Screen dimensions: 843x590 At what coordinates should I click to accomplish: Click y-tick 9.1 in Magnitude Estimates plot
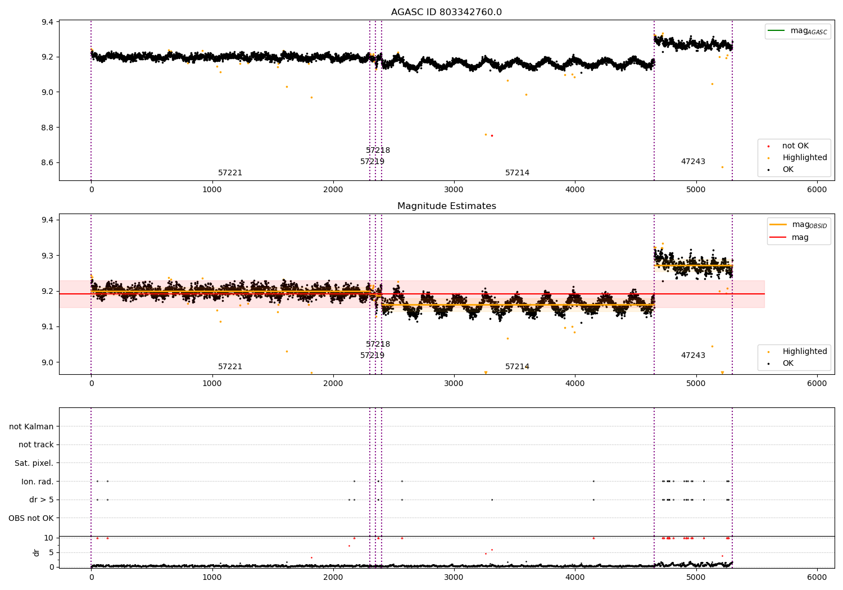[48, 327]
